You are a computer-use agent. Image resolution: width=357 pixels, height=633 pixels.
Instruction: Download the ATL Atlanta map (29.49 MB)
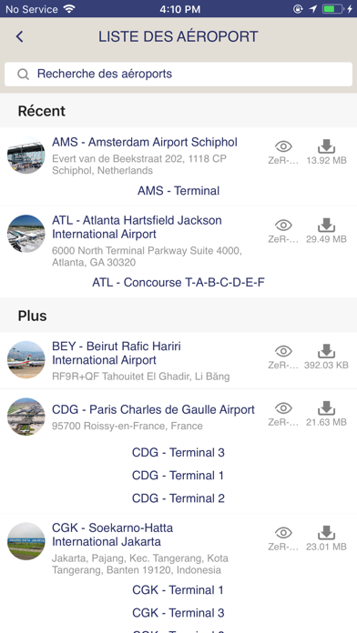tap(326, 225)
